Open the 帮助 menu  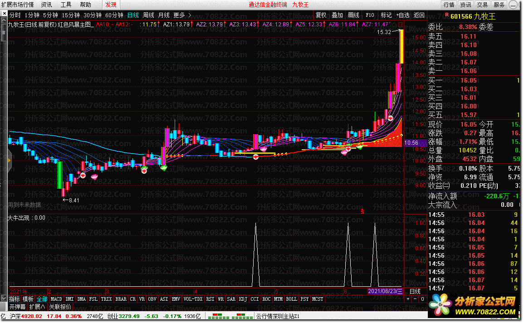[x=85, y=5]
